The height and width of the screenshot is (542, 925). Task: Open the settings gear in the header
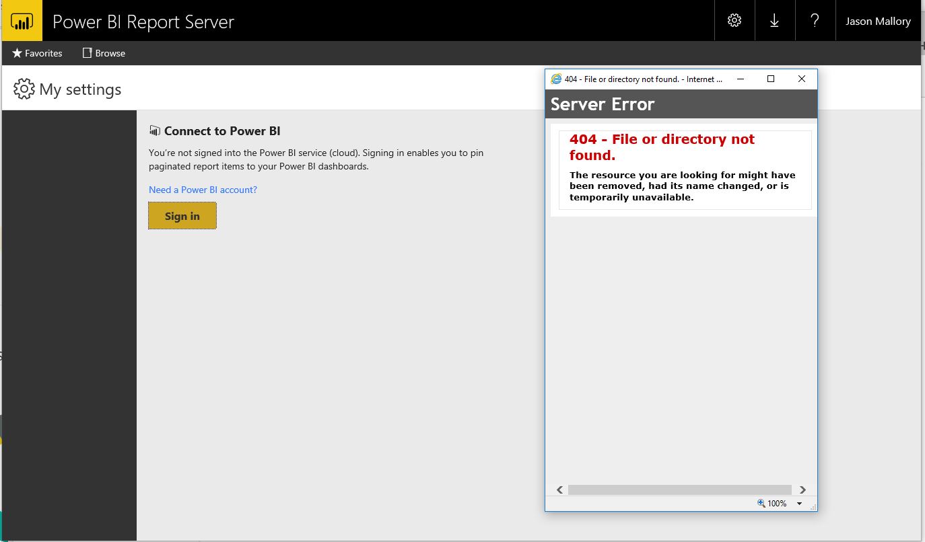tap(734, 21)
